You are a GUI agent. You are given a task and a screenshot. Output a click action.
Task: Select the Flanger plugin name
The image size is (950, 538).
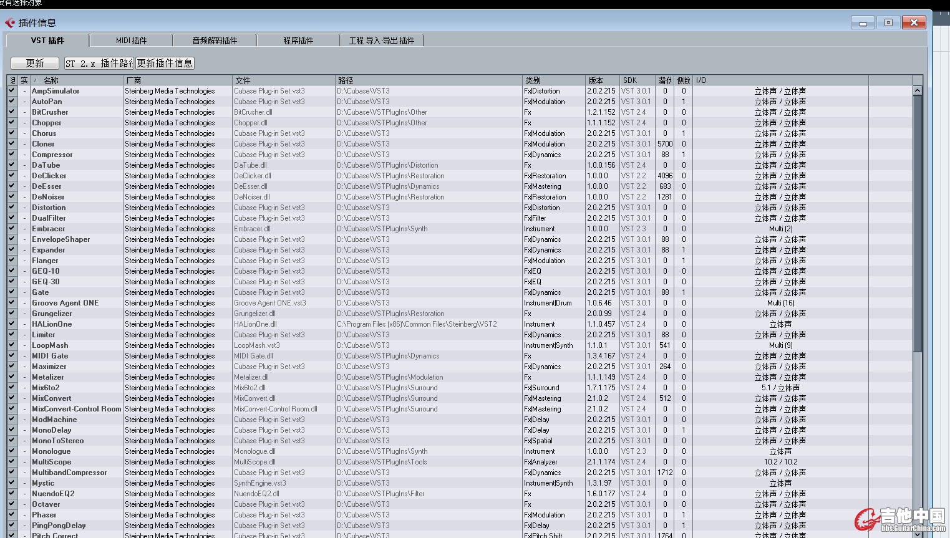(45, 261)
